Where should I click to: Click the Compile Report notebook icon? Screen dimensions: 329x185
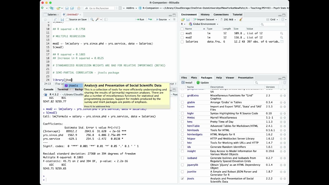106,20
